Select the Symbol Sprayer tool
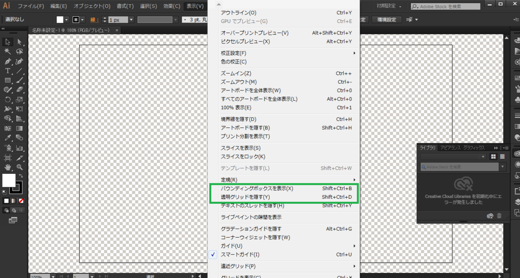 pyautogui.click(x=8, y=147)
